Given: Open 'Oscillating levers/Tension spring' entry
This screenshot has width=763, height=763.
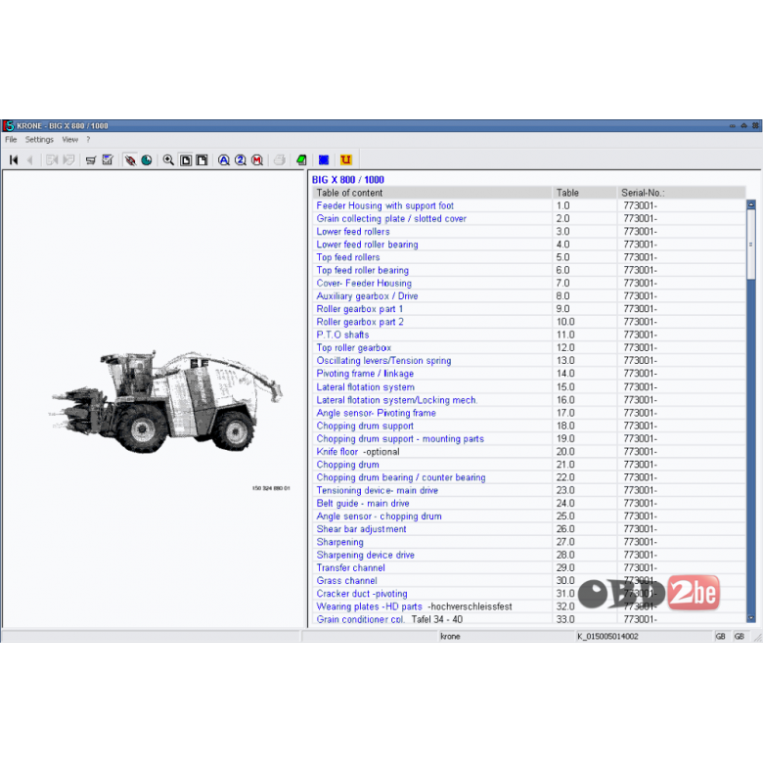Looking at the screenshot, I should 383,361.
